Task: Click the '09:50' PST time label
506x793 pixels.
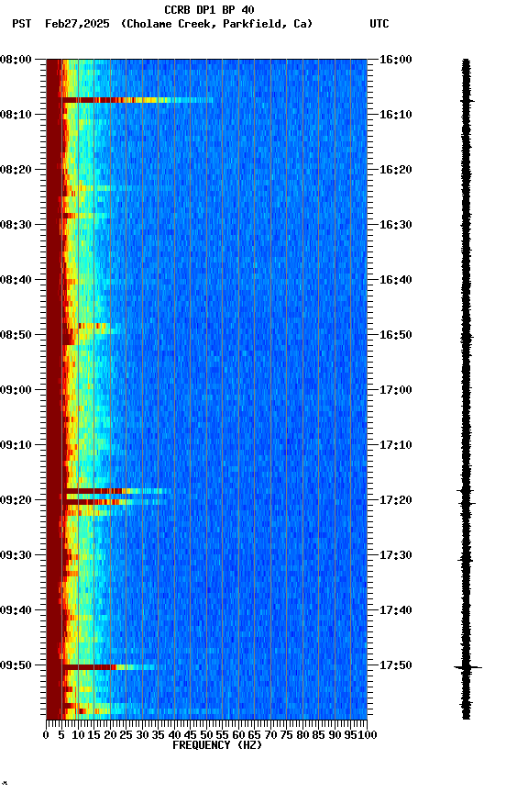Action: tap(16, 665)
